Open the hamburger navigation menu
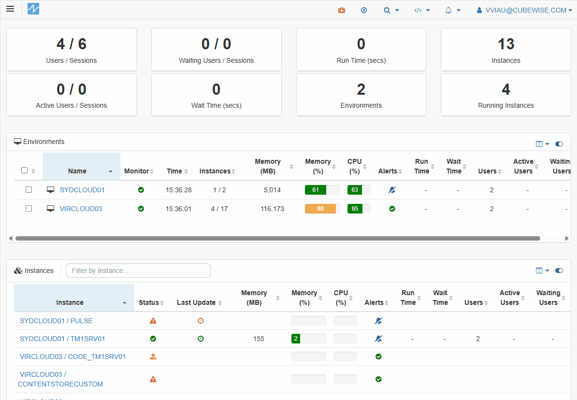 coord(10,9)
